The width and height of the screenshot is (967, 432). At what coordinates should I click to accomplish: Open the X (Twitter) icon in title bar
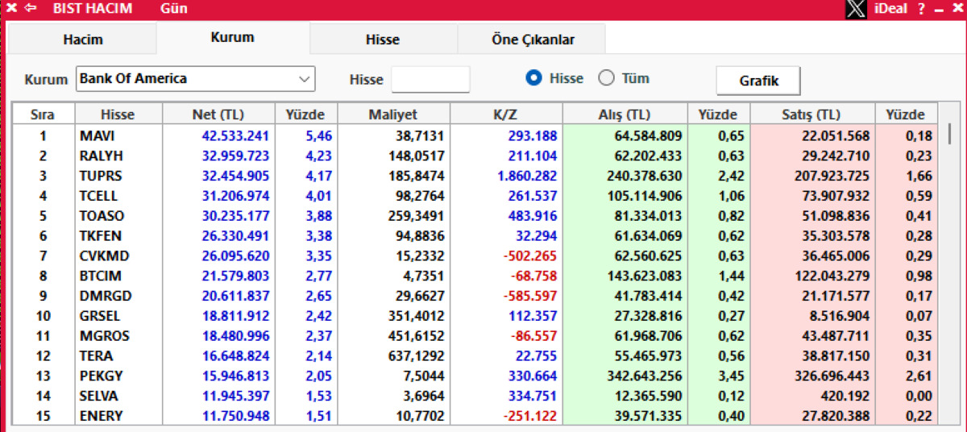856,9
